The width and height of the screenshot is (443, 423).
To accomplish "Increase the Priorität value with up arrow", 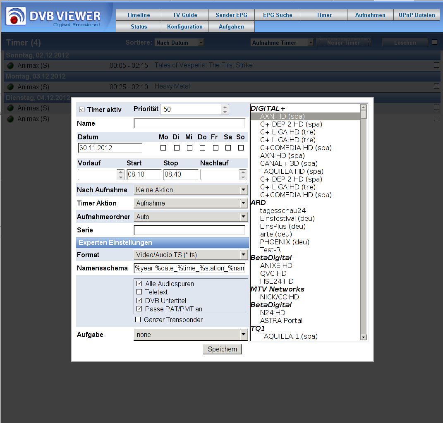I will pos(225,107).
